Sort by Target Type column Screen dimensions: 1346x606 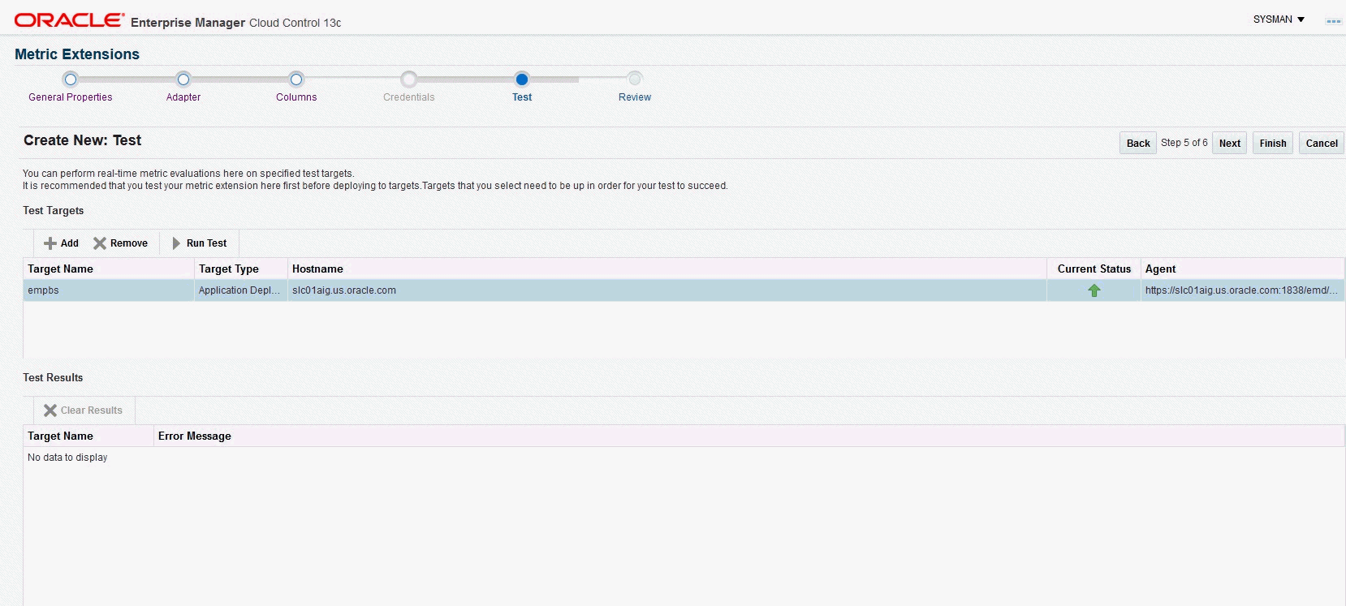(241, 269)
